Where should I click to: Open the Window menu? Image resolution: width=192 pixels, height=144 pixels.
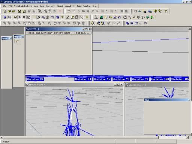point(87,6)
